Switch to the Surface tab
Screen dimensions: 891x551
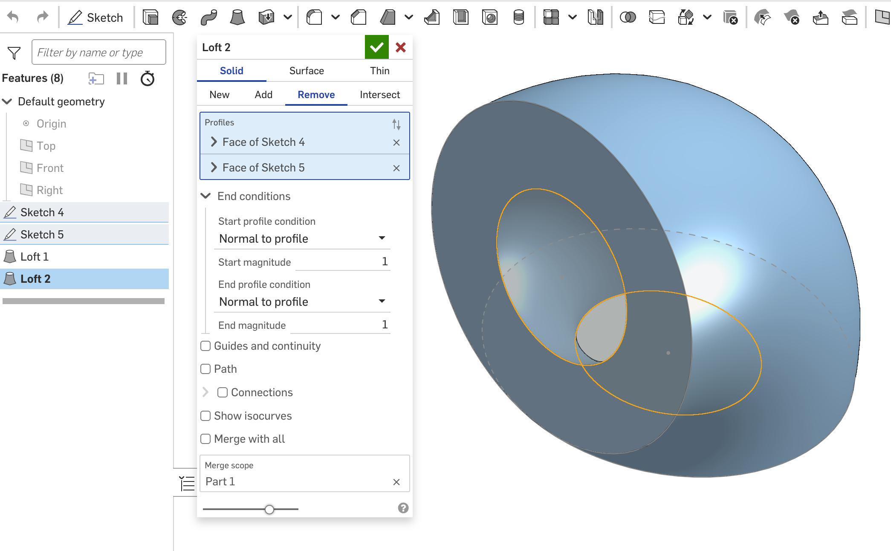pyautogui.click(x=306, y=71)
